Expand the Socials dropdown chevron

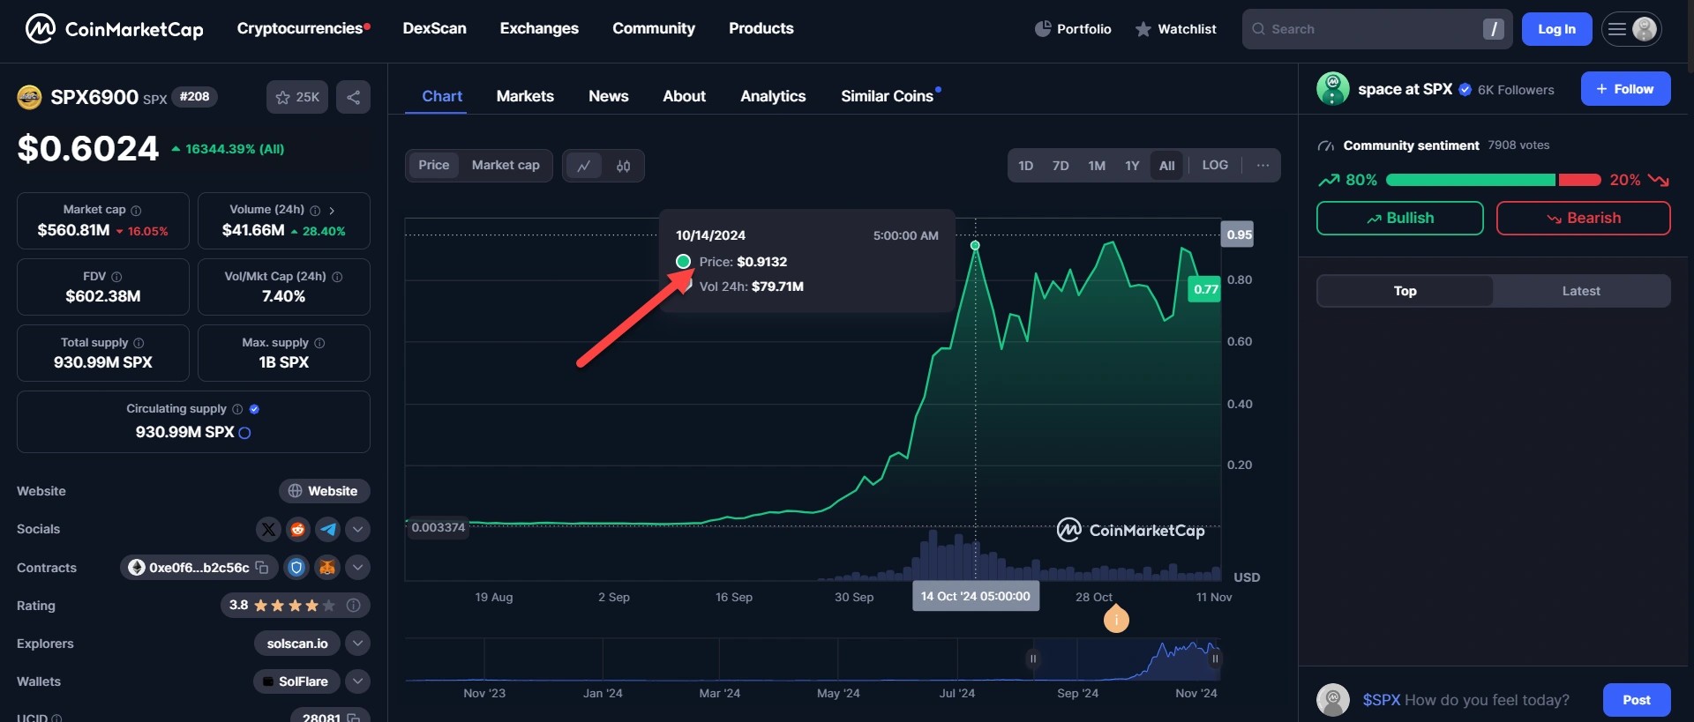tap(357, 529)
